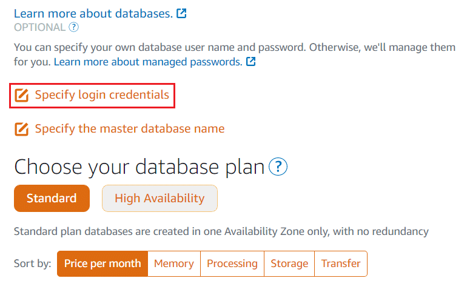
Task: Sort plans by Memory
Action: 174,263
